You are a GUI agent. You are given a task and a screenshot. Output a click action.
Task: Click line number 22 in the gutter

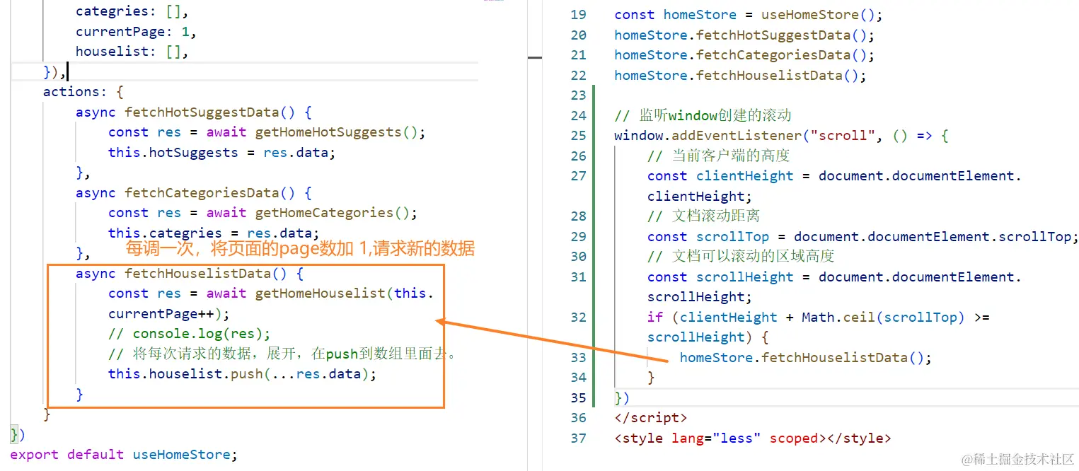pyautogui.click(x=578, y=75)
